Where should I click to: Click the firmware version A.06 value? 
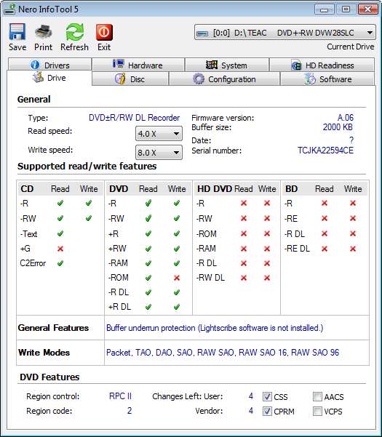click(x=346, y=118)
